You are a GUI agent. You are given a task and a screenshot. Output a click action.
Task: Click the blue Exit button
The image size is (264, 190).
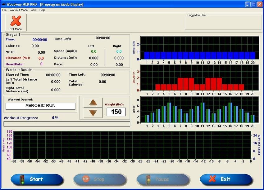pos(226,179)
